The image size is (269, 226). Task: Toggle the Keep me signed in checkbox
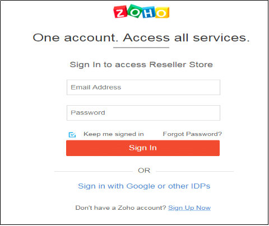click(72, 135)
